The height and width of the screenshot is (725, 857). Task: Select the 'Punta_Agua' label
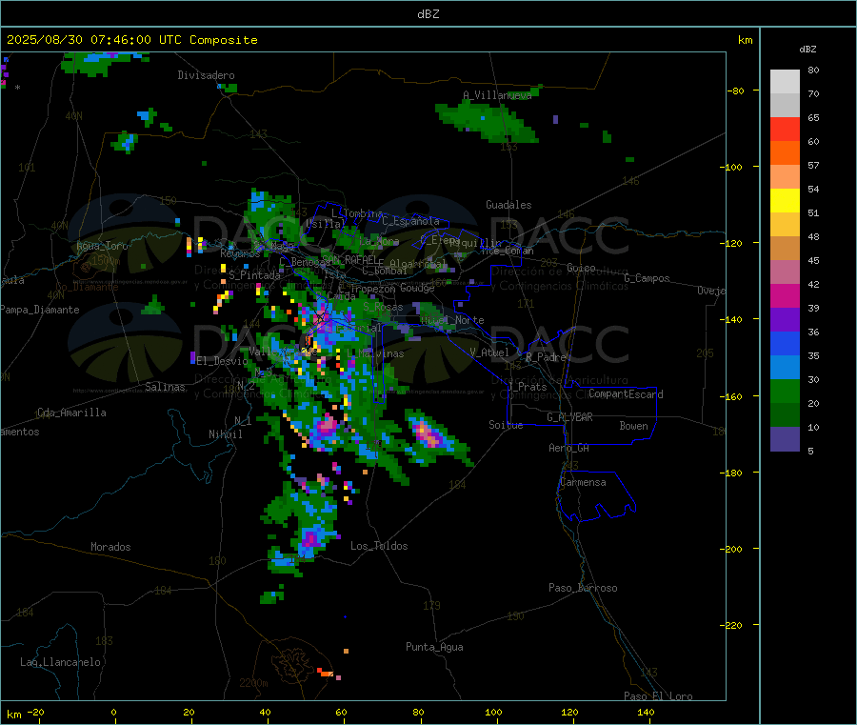(x=434, y=648)
